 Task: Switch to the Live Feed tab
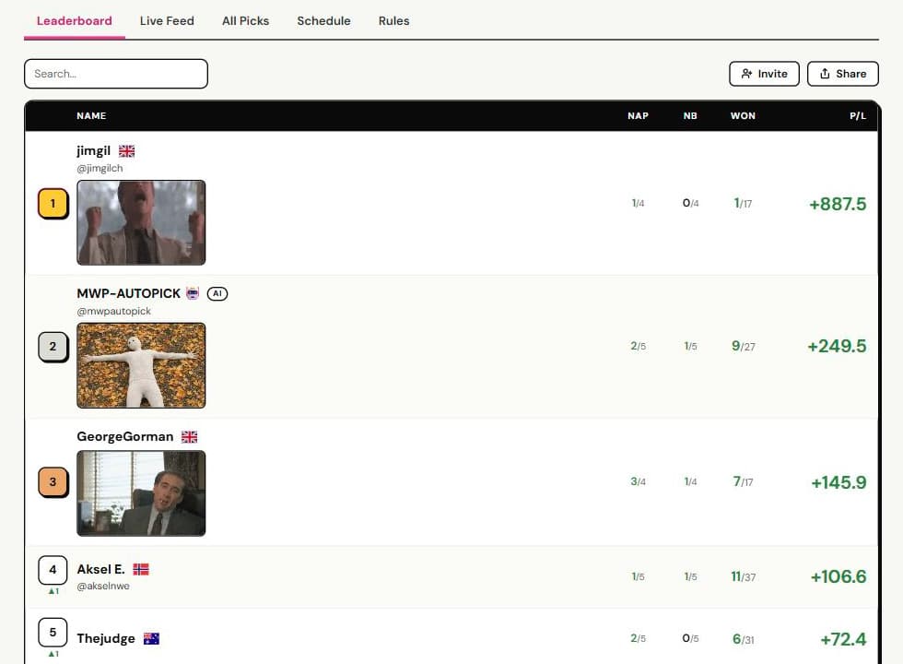tap(167, 20)
